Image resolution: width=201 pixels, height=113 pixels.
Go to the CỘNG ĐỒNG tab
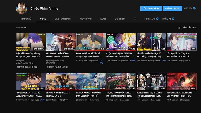86,19
